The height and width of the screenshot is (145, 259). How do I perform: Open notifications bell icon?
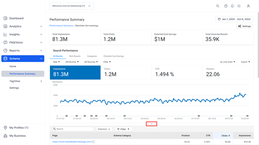232,6
